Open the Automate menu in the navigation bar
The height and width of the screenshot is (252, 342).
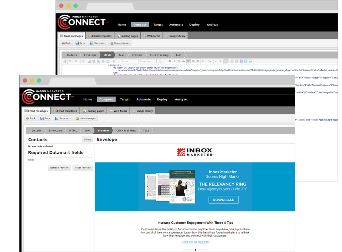[144, 99]
